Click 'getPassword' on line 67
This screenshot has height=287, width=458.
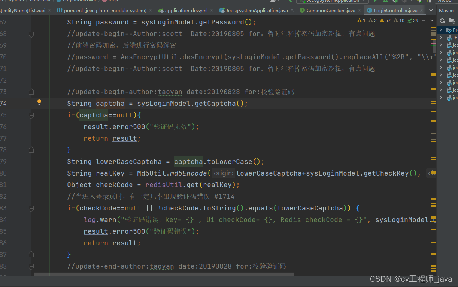(x=221, y=22)
